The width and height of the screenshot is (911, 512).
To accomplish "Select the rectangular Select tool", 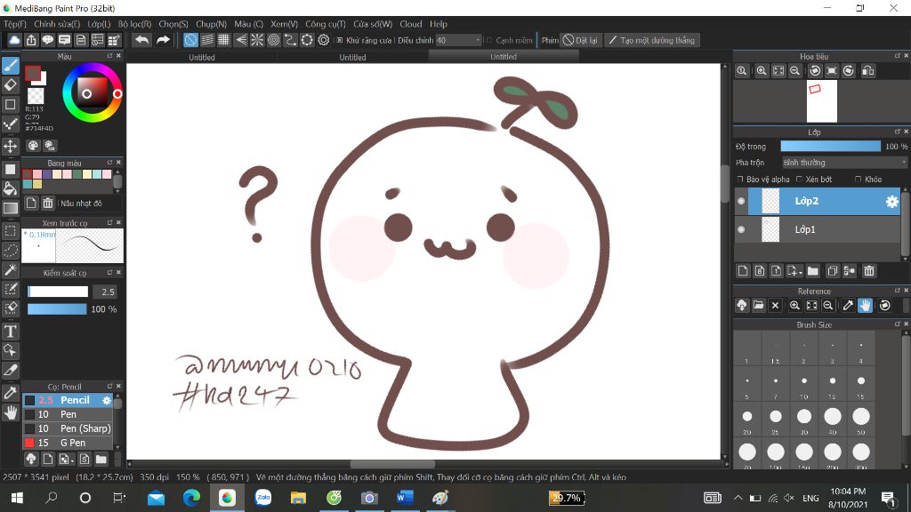I will point(11,231).
